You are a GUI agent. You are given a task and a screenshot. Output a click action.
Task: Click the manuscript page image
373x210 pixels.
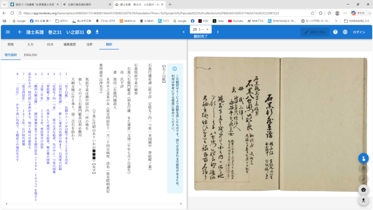pyautogui.click(x=280, y=124)
